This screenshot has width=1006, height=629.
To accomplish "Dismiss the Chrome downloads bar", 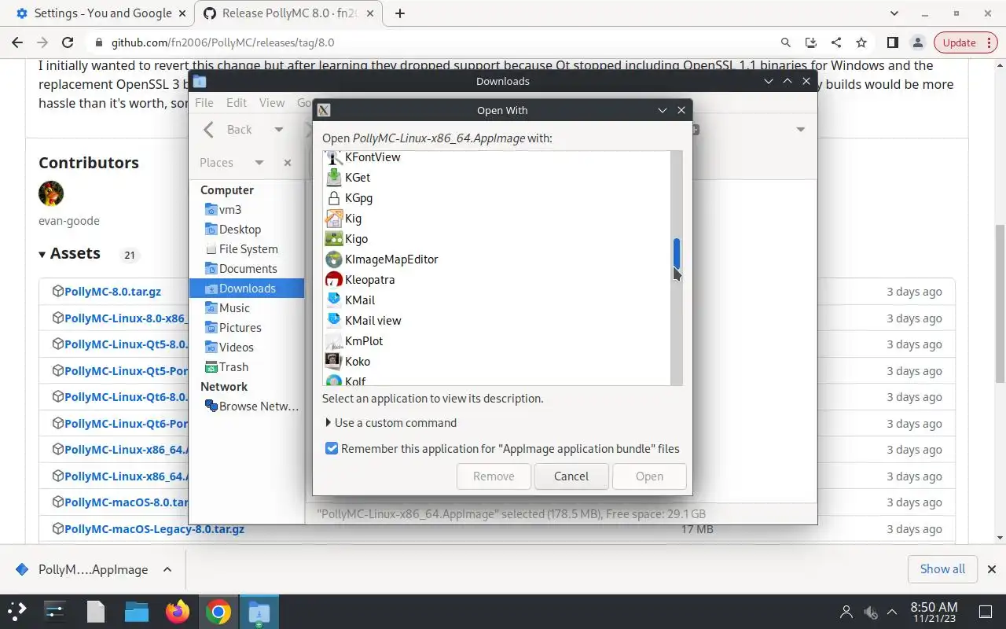I will pyautogui.click(x=991, y=569).
